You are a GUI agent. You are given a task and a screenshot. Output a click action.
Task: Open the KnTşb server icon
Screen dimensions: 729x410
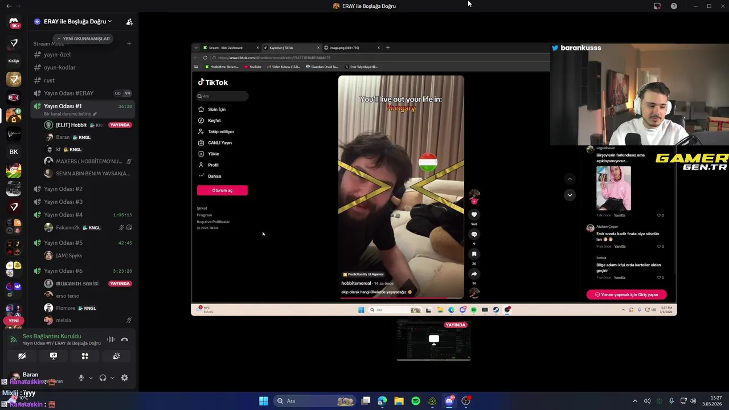coord(14,61)
